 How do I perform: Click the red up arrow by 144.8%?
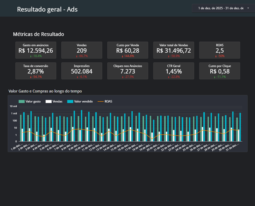122,56
